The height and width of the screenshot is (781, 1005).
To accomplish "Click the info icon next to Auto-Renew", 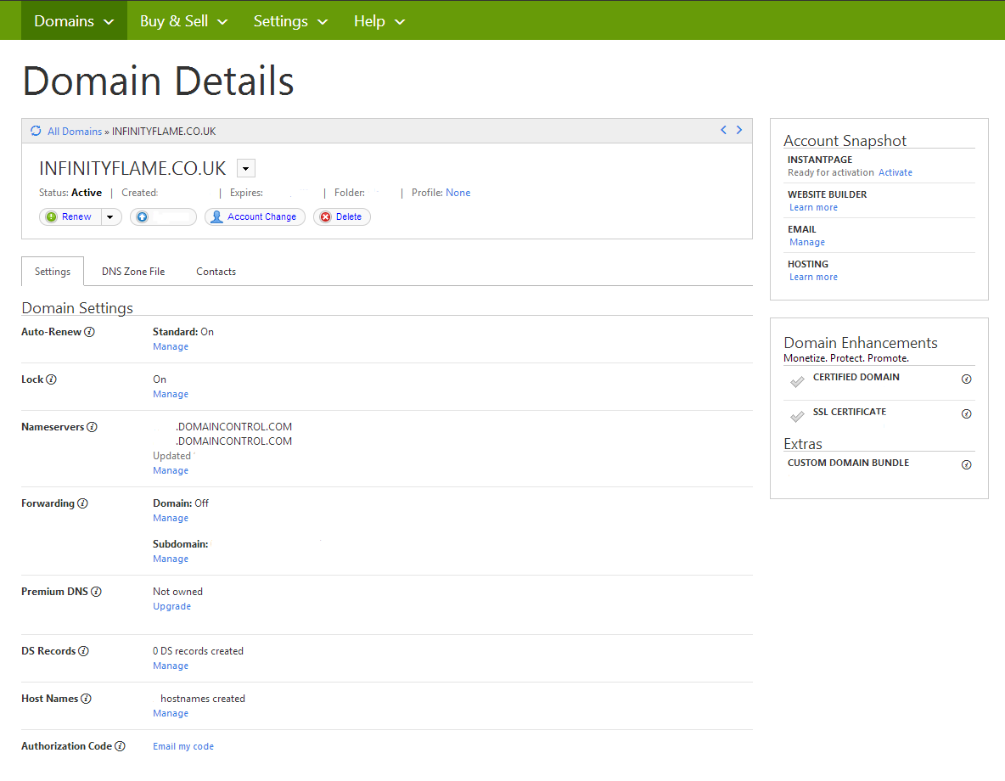I will coord(90,332).
